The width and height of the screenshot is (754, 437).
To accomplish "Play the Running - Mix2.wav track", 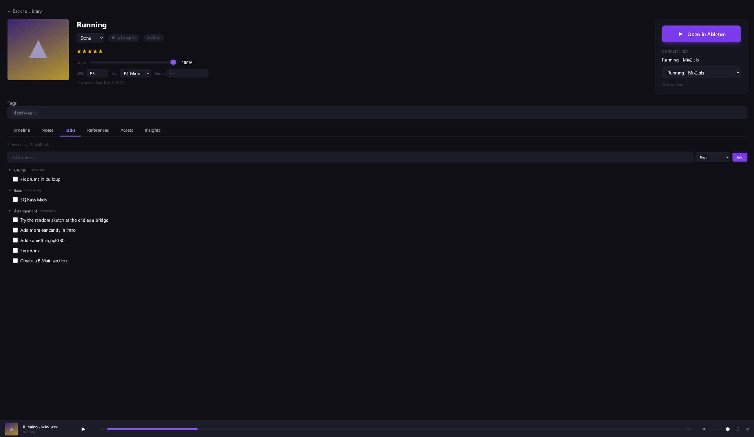I will pos(83,429).
